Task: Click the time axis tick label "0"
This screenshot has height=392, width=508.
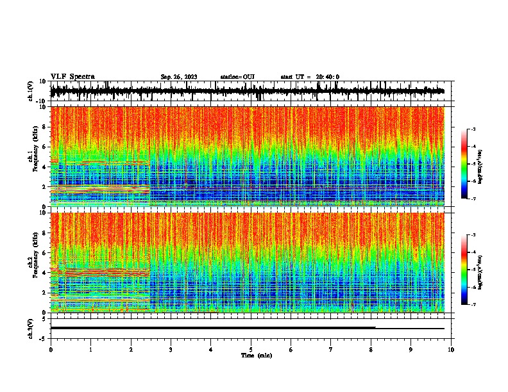Action: click(51, 350)
